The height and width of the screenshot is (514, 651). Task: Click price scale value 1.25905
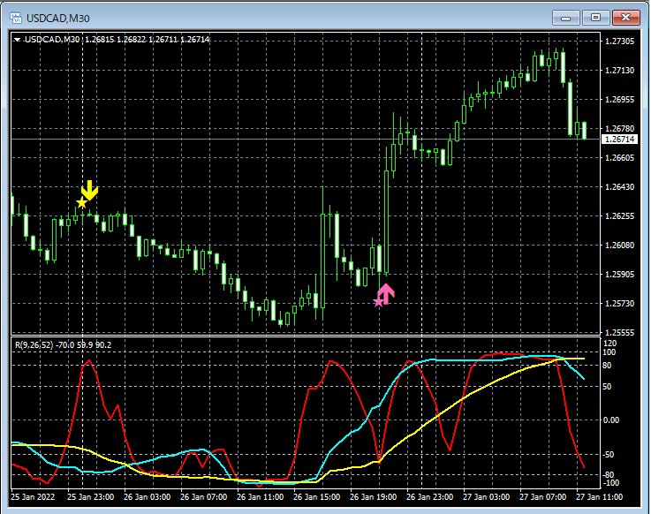pos(620,274)
